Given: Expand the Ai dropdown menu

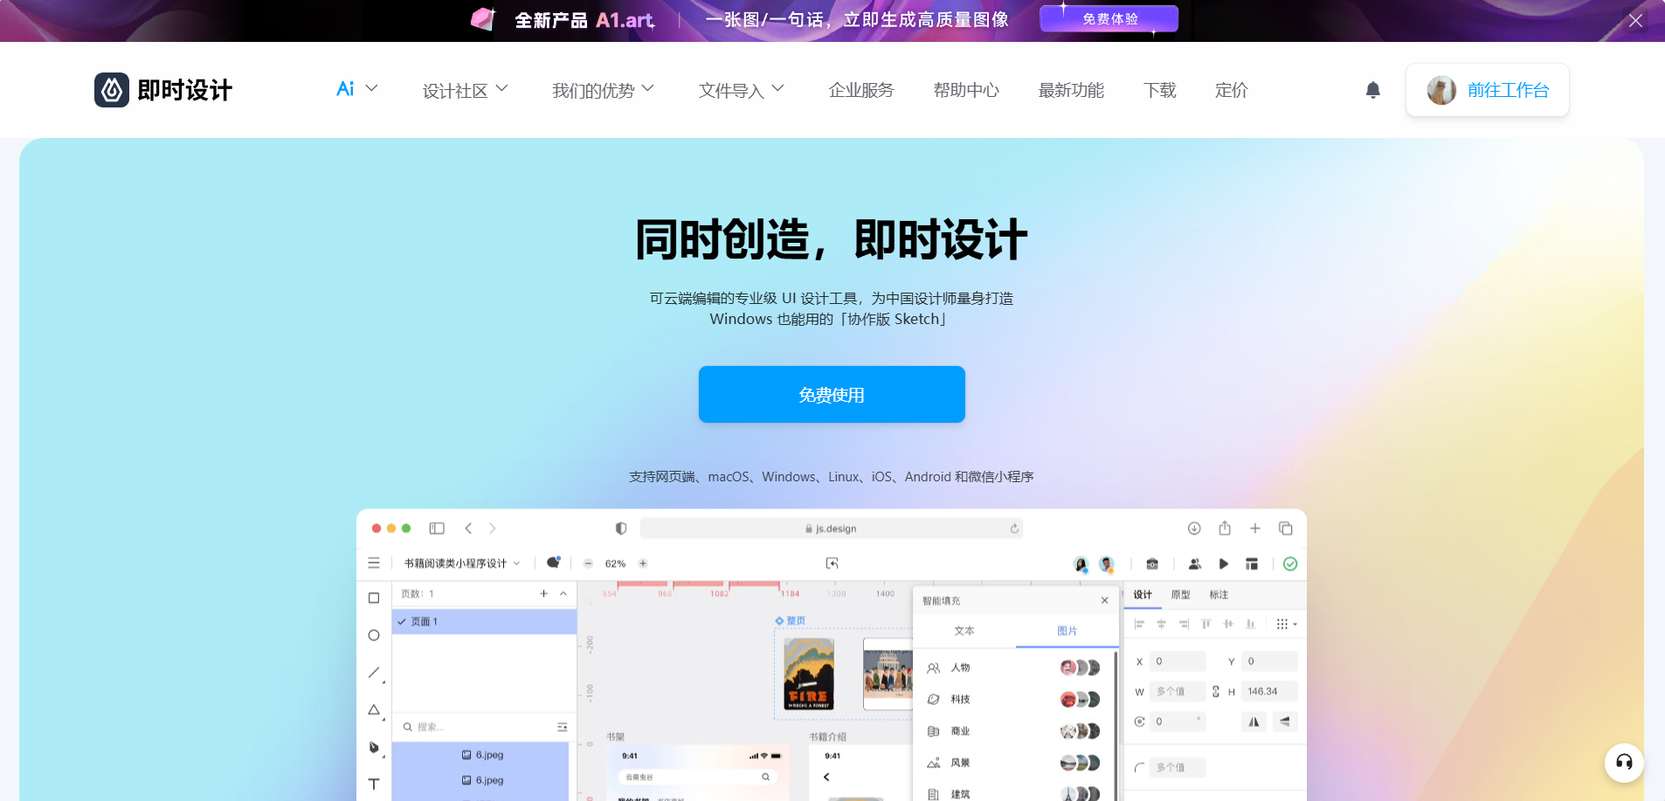Looking at the screenshot, I should 357,89.
